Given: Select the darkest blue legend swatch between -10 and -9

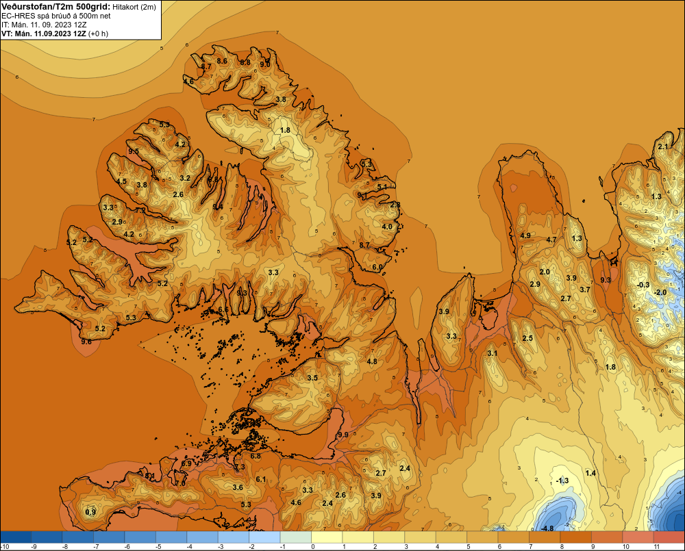Looking at the screenshot, I should tap(16, 537).
